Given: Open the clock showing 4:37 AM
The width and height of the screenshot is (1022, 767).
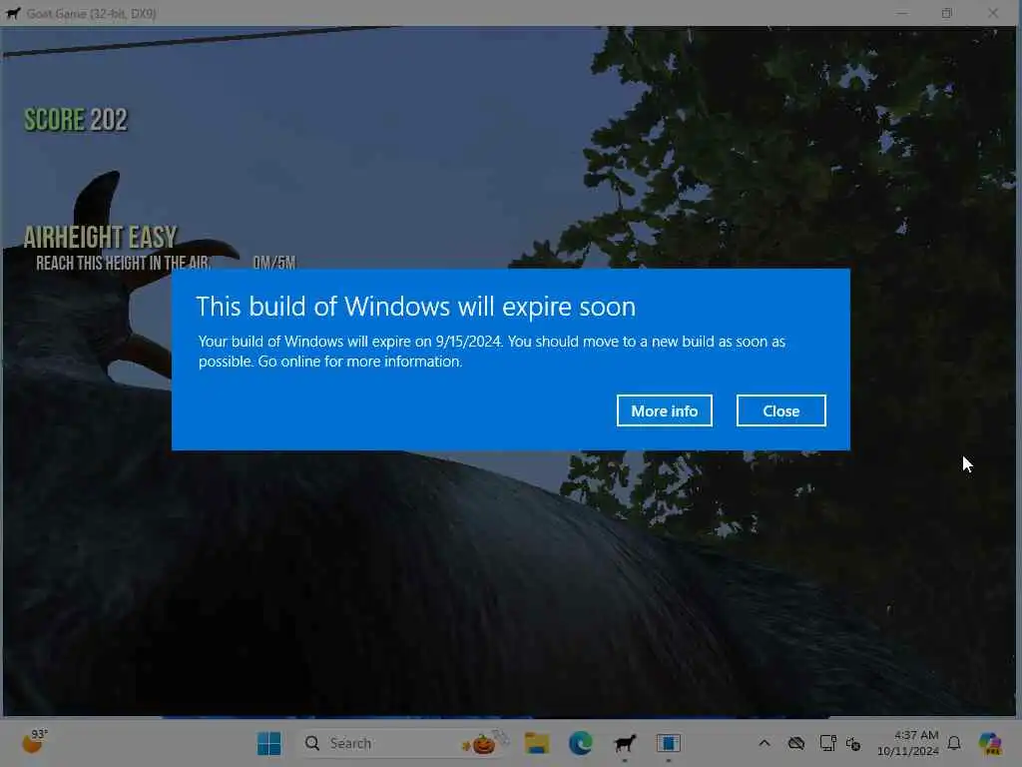Looking at the screenshot, I should point(908,743).
